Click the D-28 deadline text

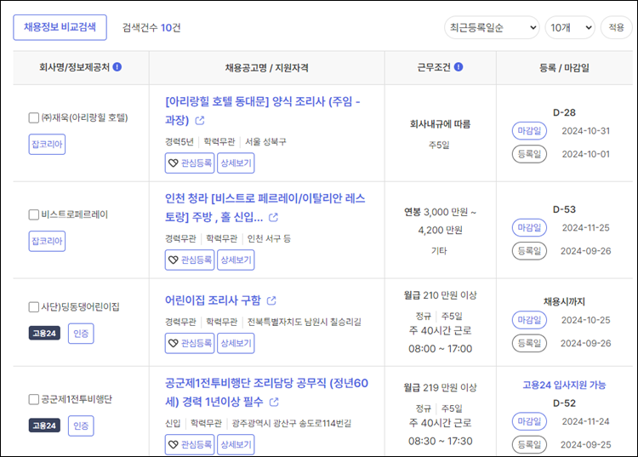tap(564, 112)
